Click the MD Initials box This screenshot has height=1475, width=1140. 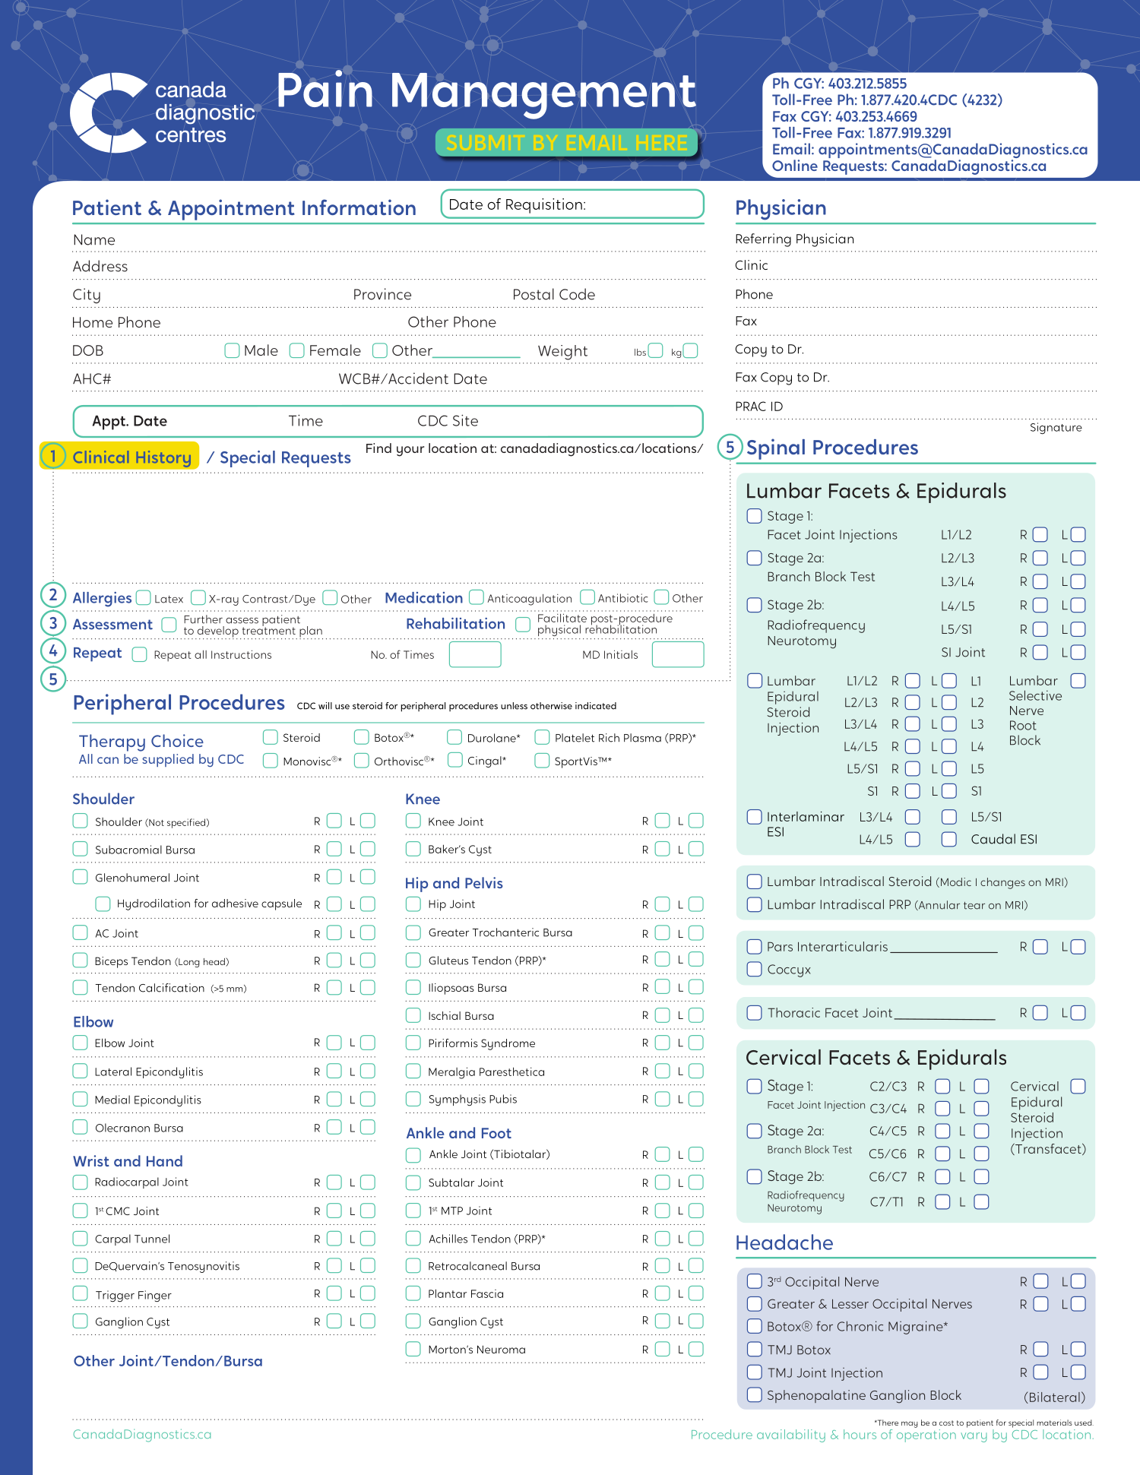(678, 654)
